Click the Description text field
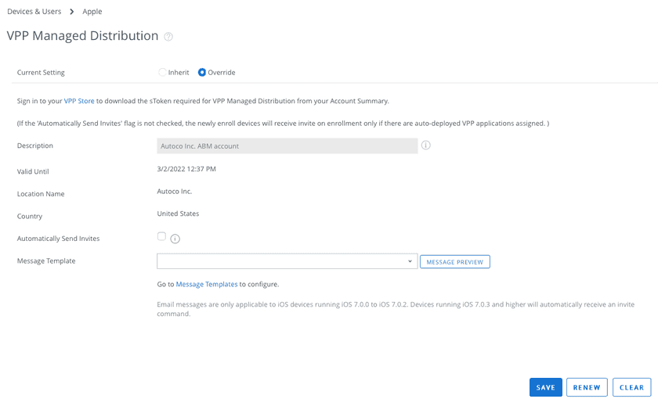 click(x=287, y=146)
